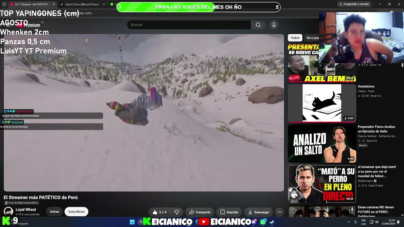
Task: Join the channel with the Unirse button
Action: pos(54,212)
